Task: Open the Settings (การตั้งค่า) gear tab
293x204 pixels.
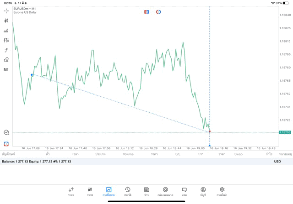Action: point(222,191)
